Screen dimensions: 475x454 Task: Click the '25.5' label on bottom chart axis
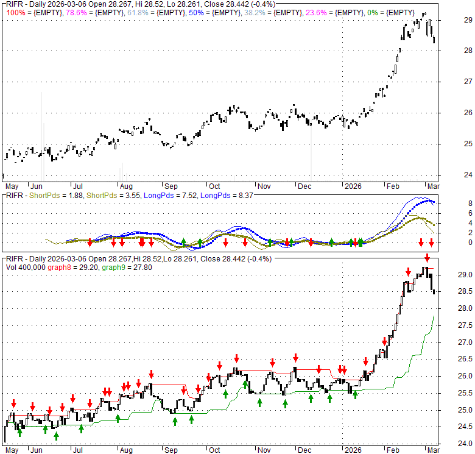click(465, 393)
